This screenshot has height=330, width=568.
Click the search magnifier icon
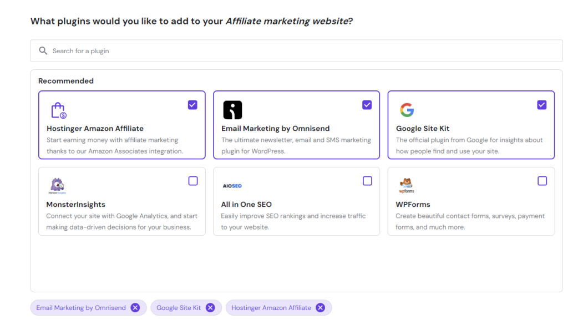click(x=43, y=51)
